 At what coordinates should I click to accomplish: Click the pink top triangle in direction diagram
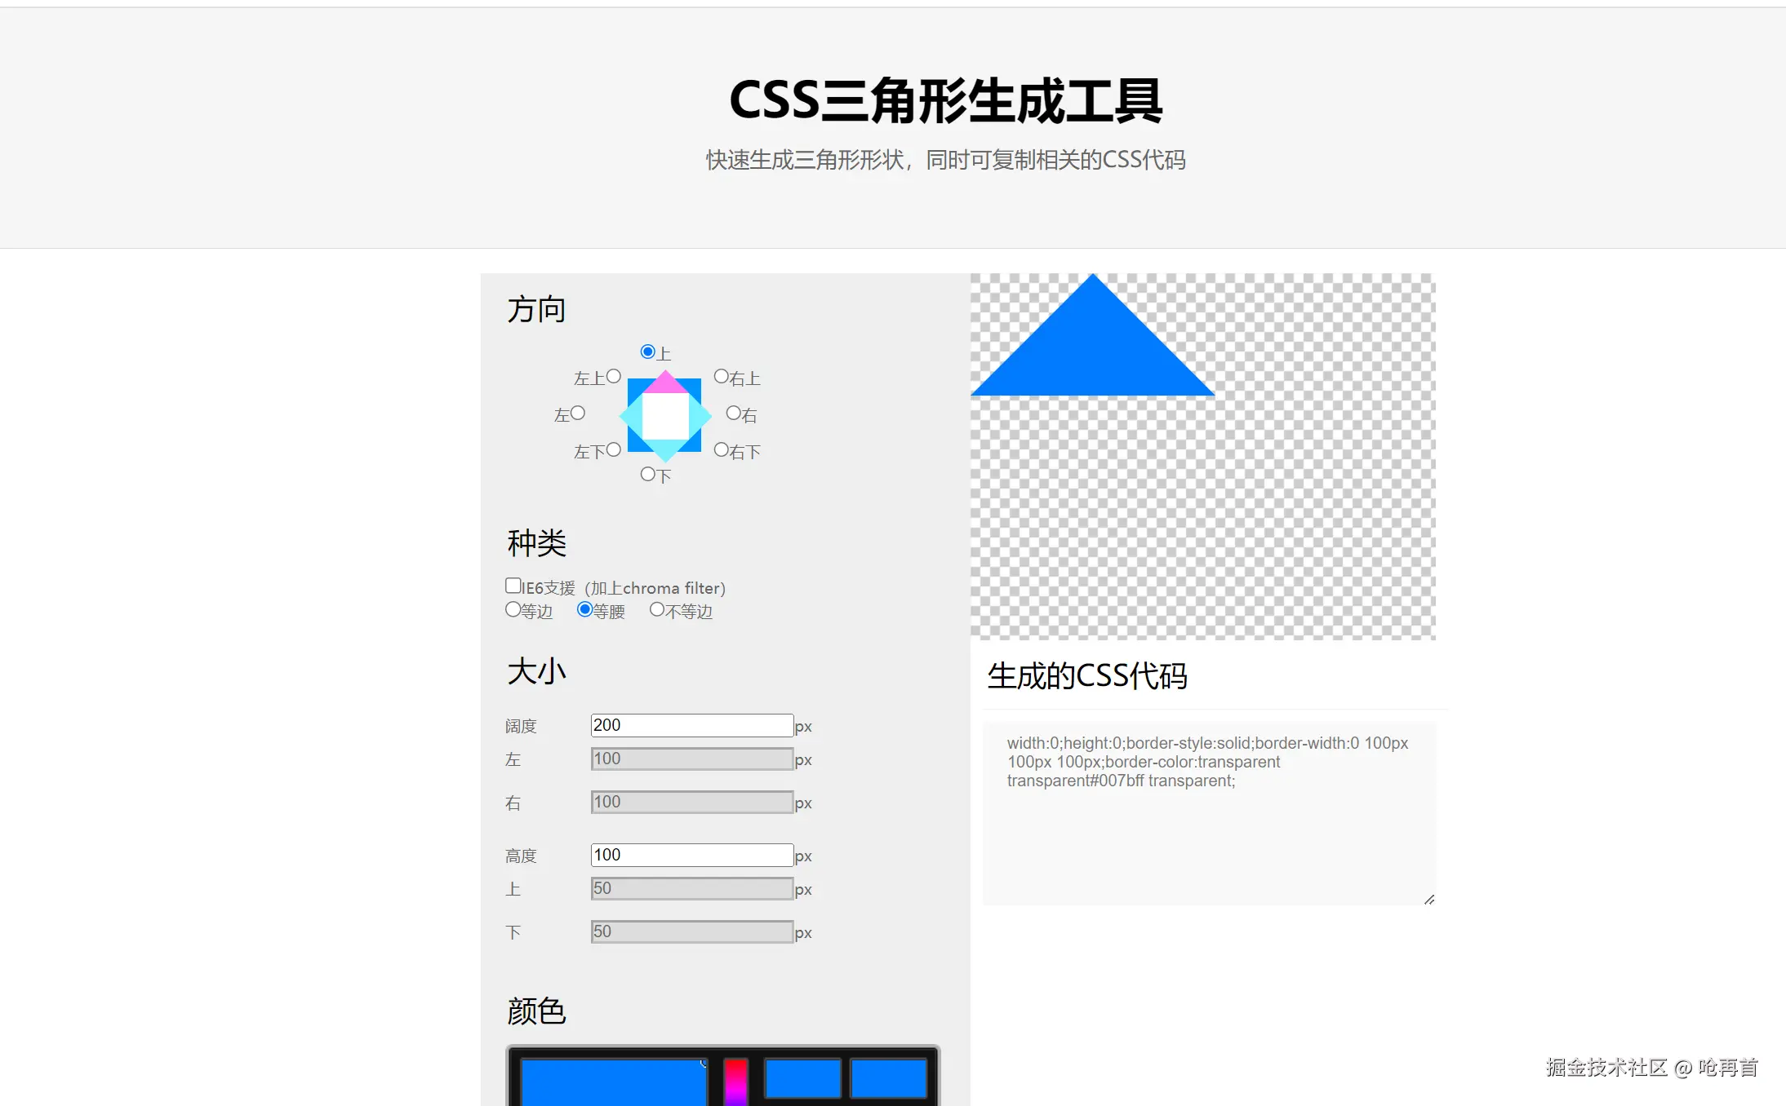click(665, 383)
